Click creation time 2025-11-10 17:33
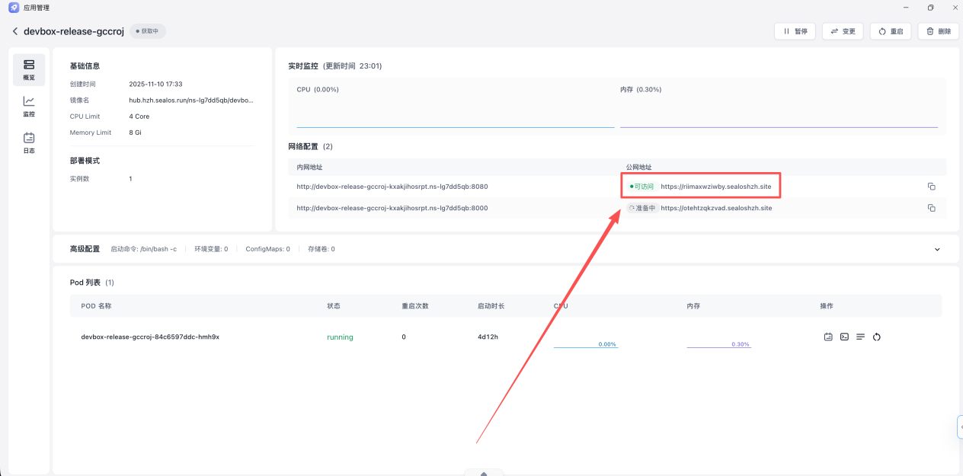Viewport: 963px width, 476px height. pyautogui.click(x=155, y=84)
